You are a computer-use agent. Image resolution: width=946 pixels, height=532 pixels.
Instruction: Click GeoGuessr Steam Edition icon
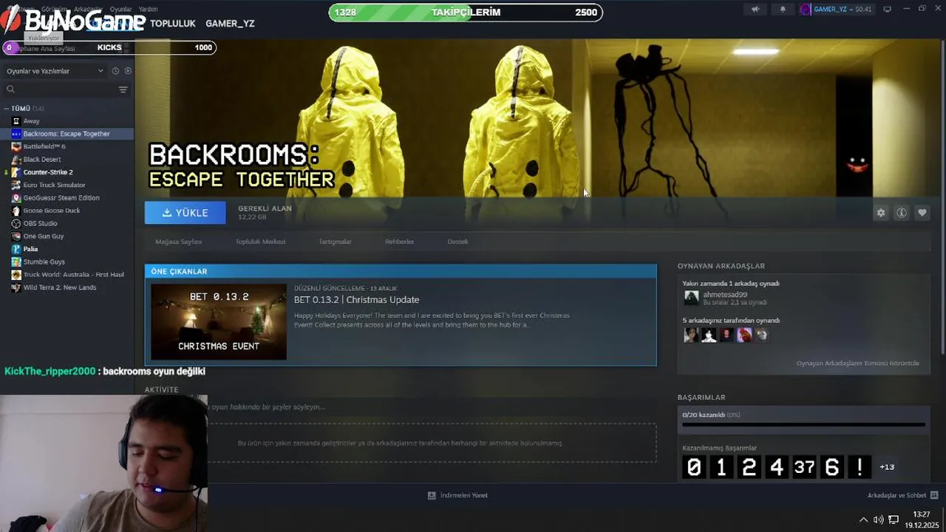pos(16,198)
